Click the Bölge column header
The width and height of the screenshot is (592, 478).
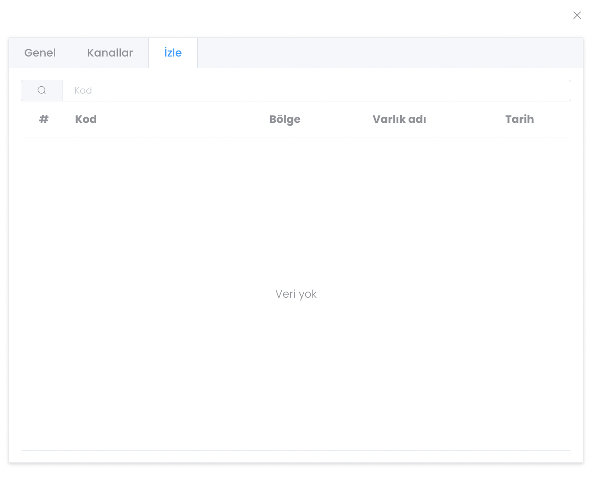point(285,119)
